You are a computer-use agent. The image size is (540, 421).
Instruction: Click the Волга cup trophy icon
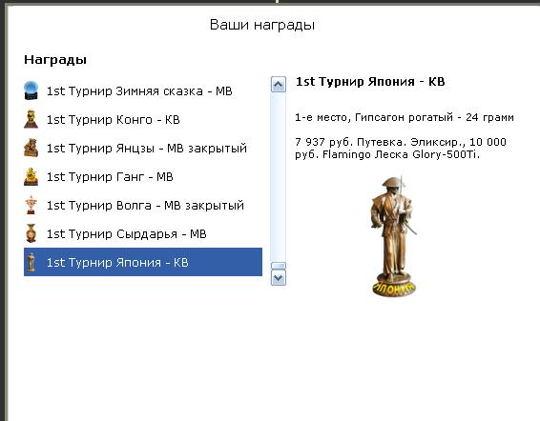pos(31,205)
